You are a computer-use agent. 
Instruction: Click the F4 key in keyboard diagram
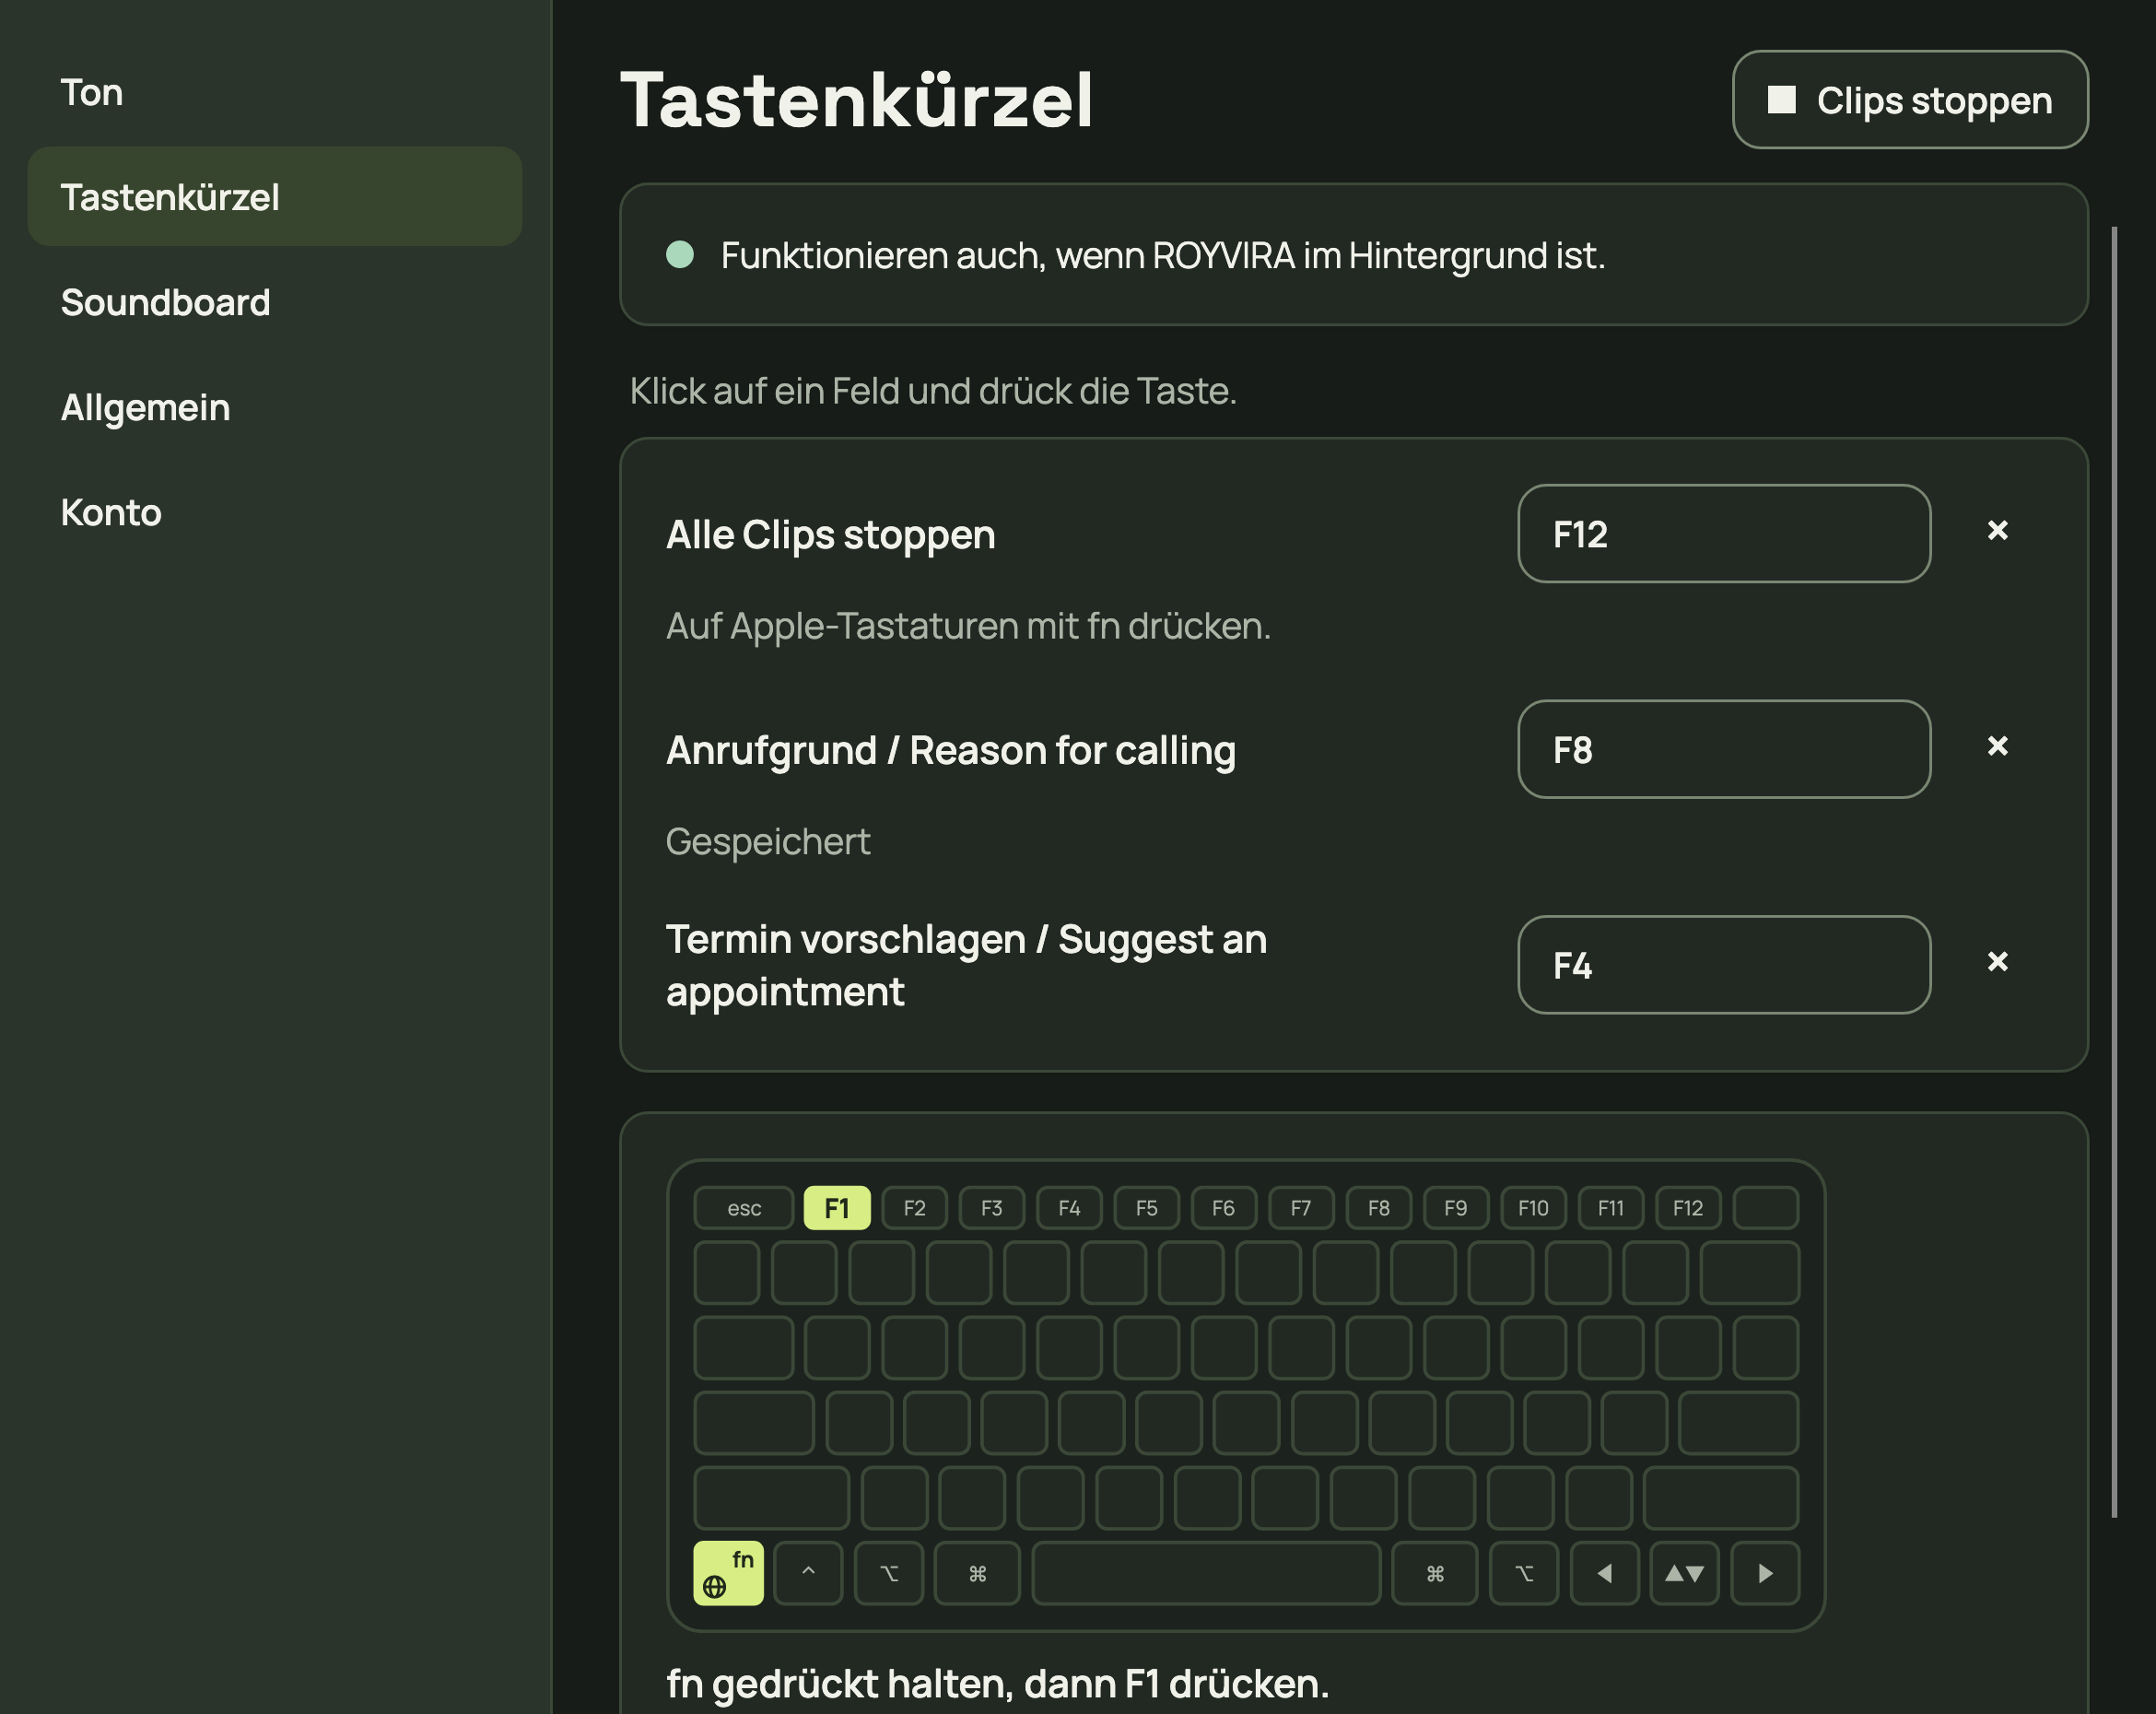point(1069,1208)
